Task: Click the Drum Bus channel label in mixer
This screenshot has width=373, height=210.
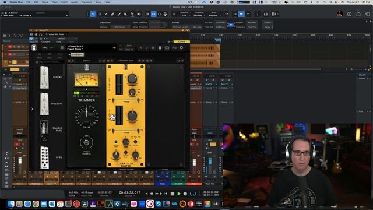Action: pos(210,184)
